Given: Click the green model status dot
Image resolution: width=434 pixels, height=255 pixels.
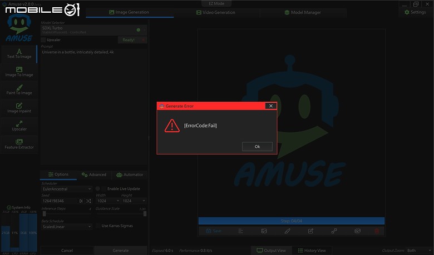Looking at the screenshot, I should pyautogui.click(x=139, y=30).
